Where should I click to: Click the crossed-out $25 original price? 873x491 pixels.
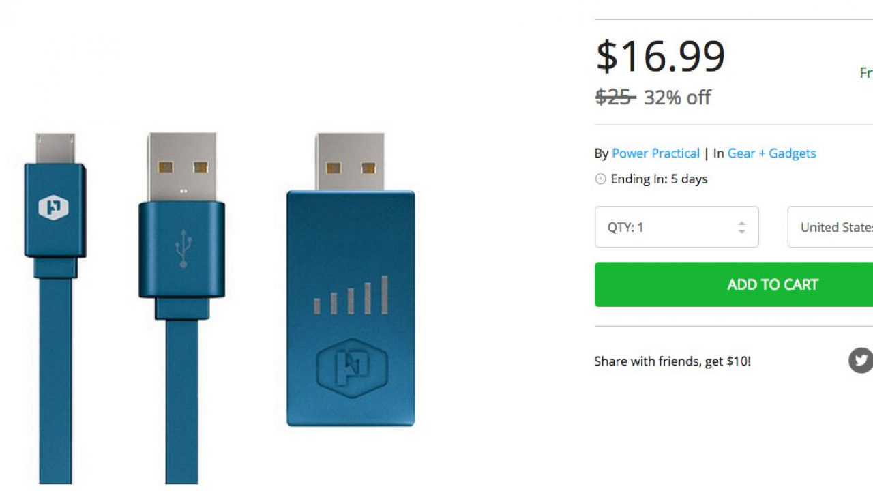tap(614, 98)
